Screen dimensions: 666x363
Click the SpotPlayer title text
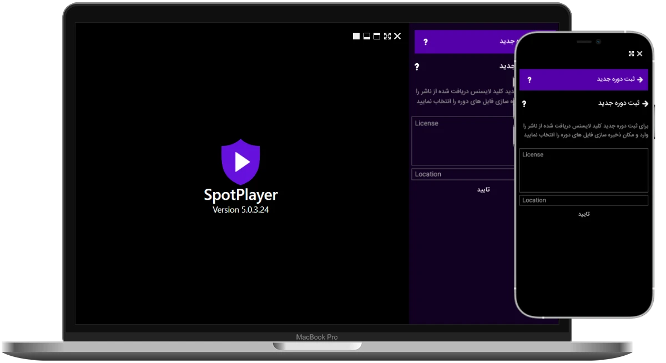click(241, 195)
